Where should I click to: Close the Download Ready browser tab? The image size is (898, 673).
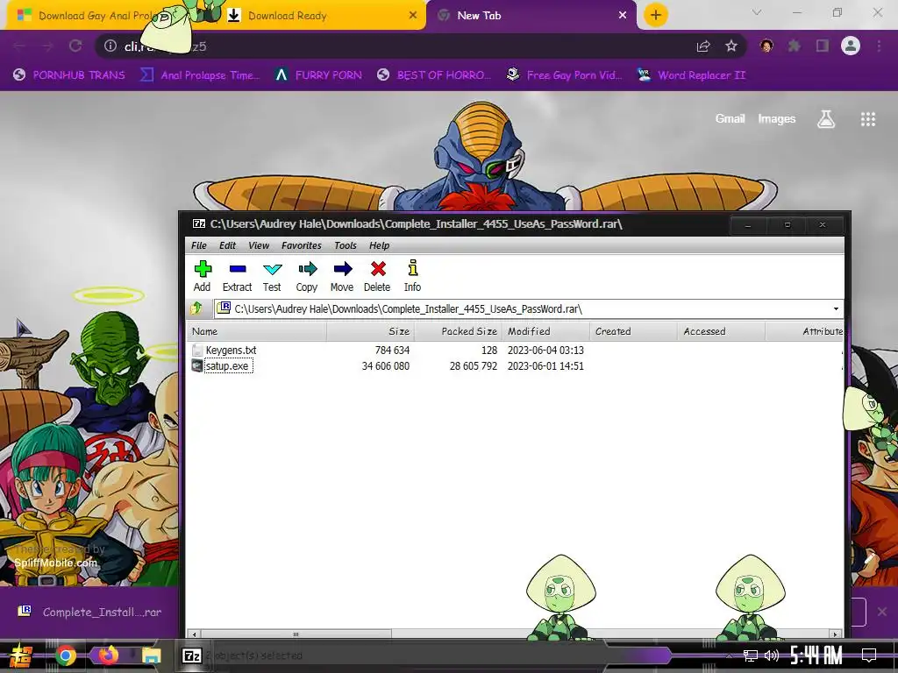coord(413,16)
